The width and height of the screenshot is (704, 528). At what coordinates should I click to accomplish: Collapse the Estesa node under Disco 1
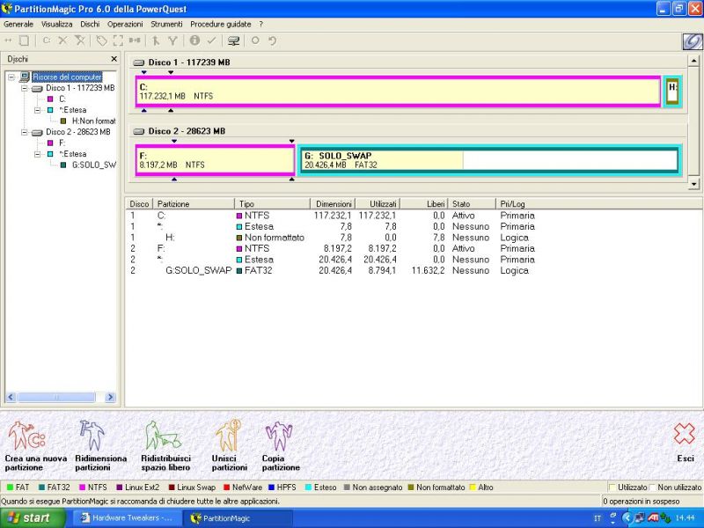pyautogui.click(x=38, y=110)
